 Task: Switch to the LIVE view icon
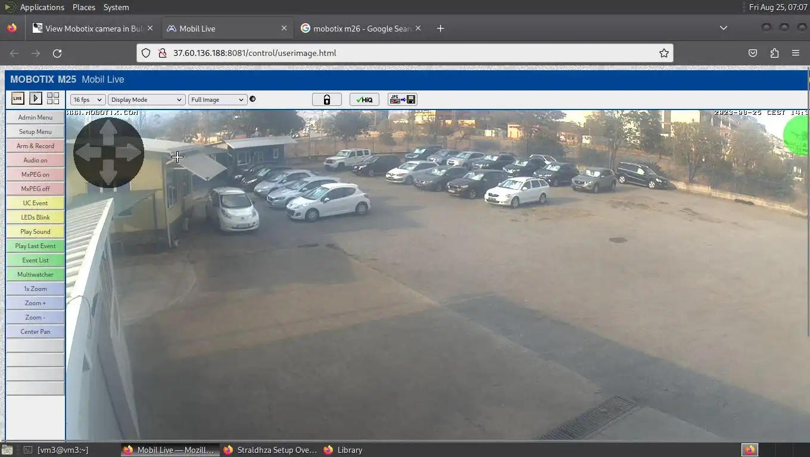[18, 98]
